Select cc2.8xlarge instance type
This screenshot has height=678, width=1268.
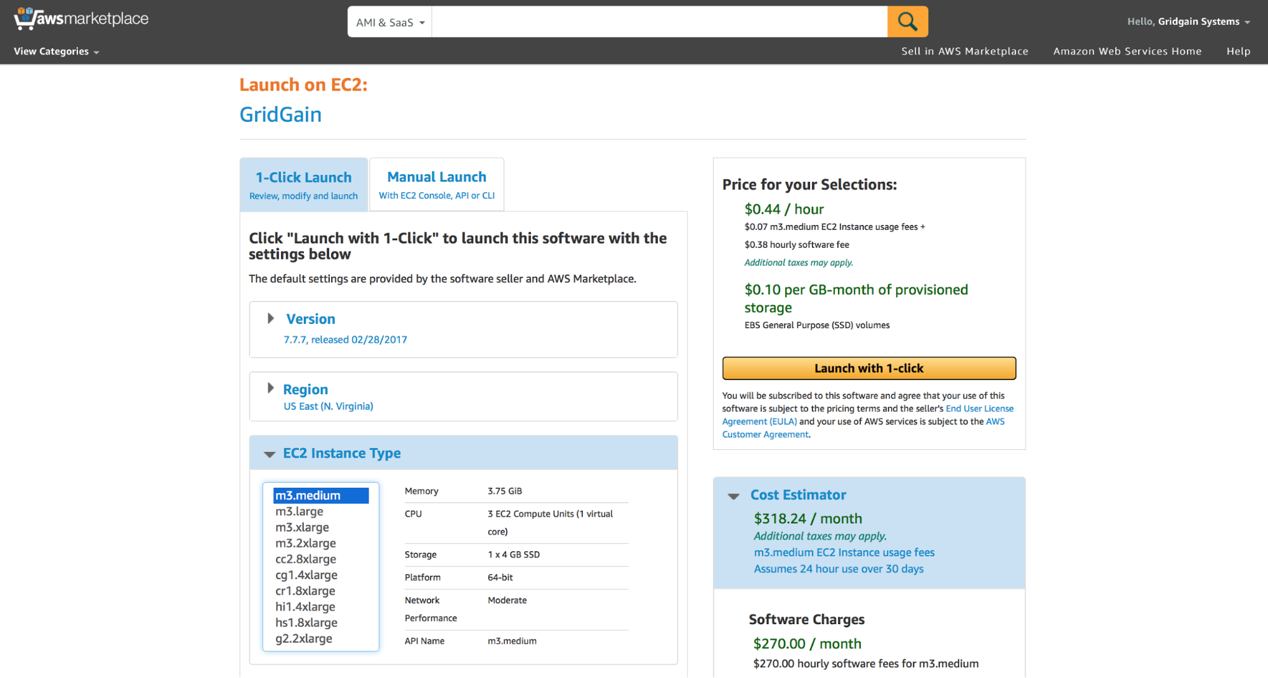(x=306, y=559)
